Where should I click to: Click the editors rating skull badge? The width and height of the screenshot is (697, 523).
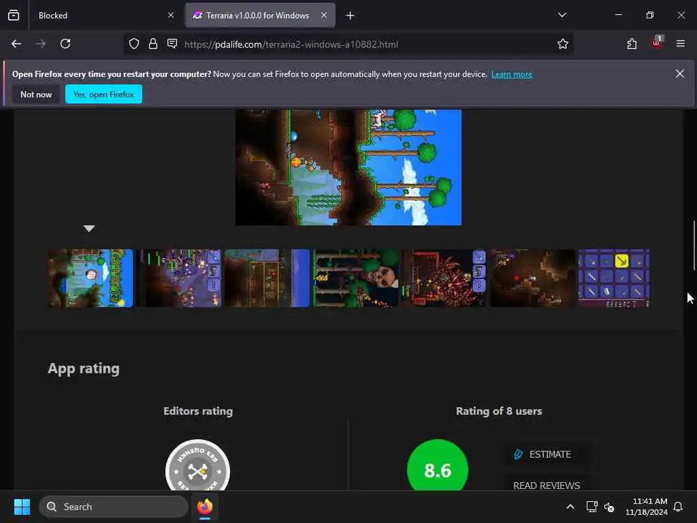tap(198, 466)
